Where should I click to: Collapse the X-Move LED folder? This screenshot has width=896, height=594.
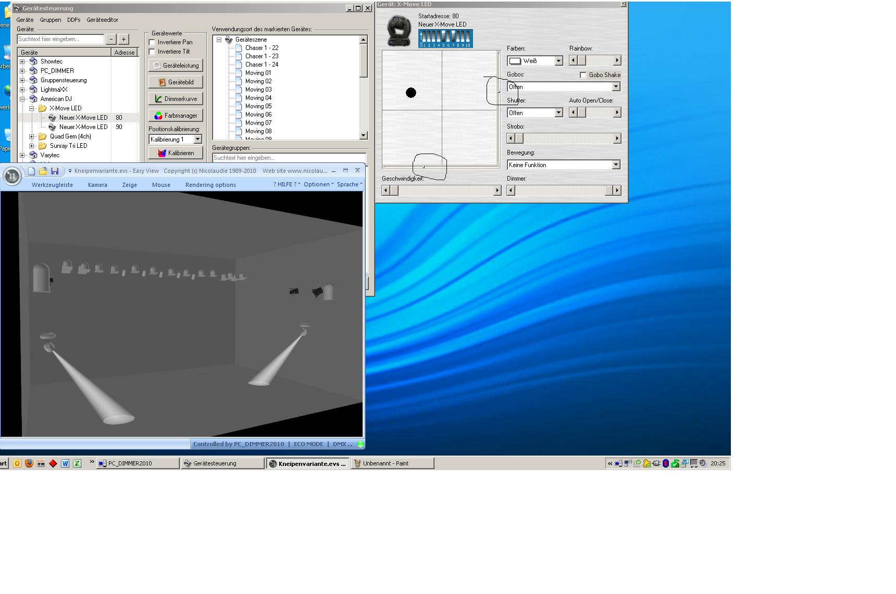tap(32, 108)
